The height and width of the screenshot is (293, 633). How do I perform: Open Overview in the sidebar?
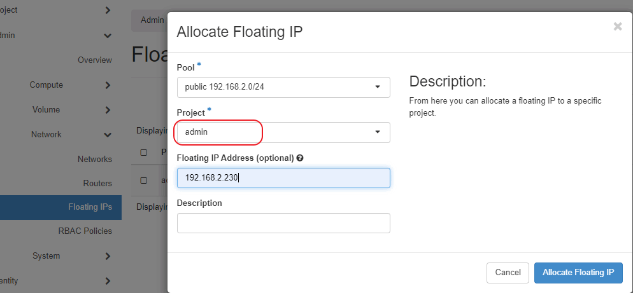[x=94, y=60]
